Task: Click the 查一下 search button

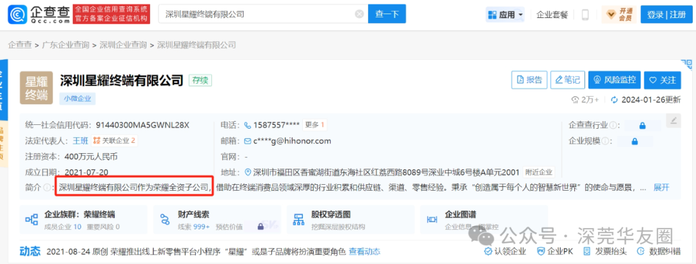Action: click(x=387, y=14)
